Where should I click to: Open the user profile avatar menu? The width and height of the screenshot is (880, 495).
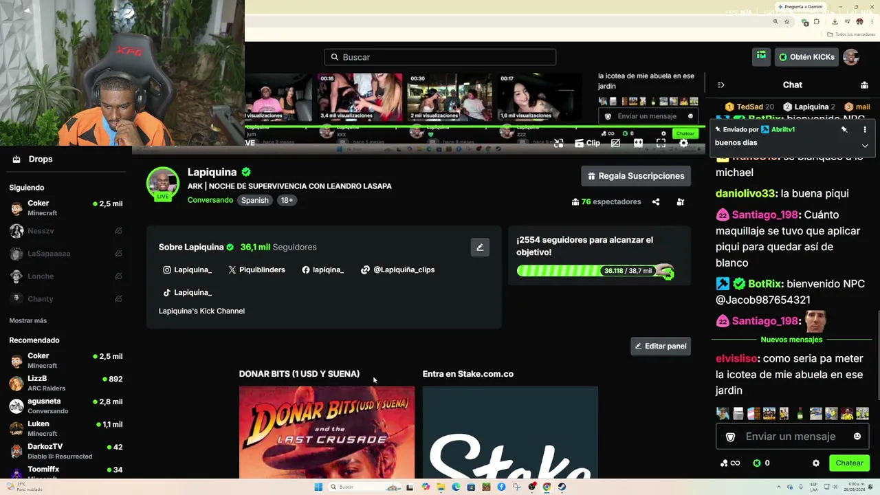851,57
